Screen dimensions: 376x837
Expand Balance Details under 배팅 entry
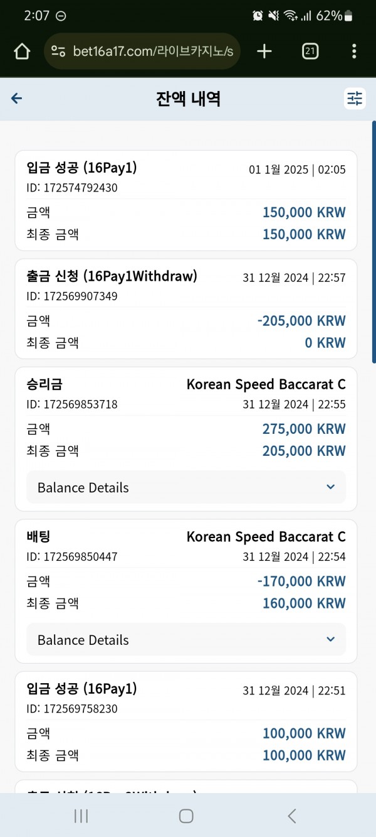point(186,640)
